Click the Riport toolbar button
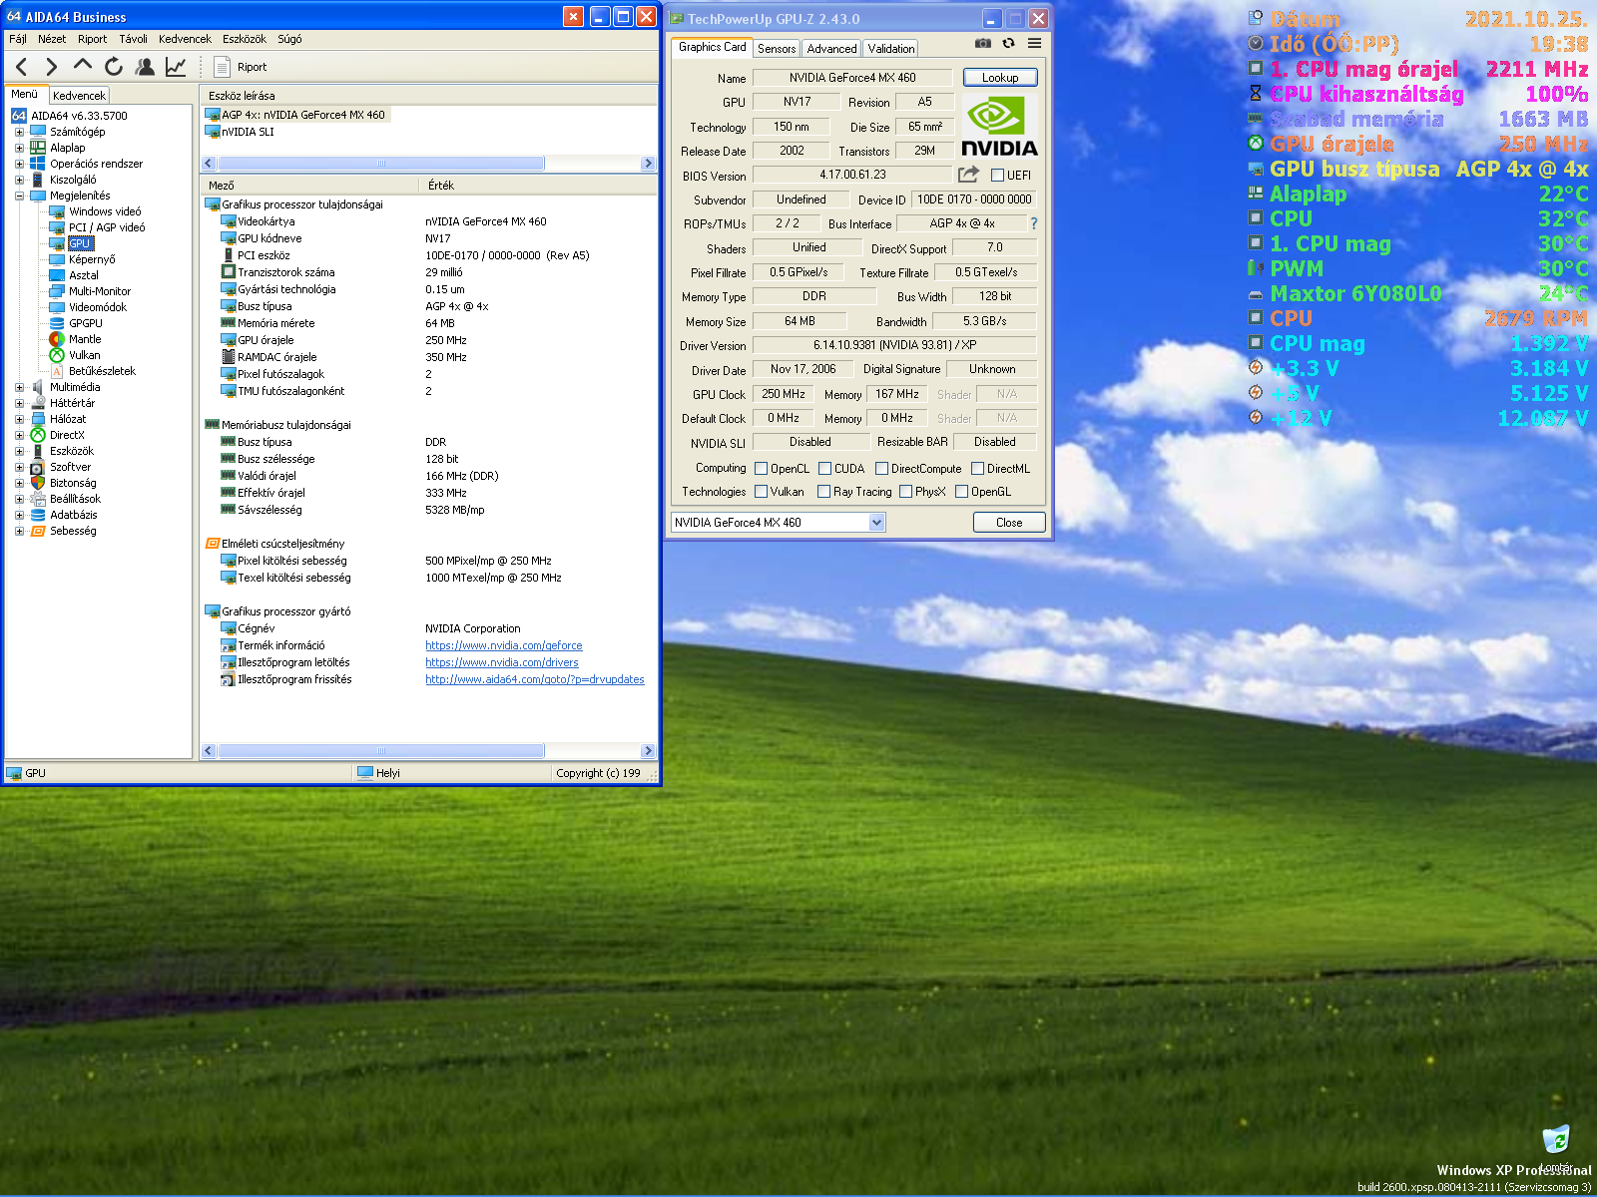This screenshot has width=1597, height=1197. click(242, 67)
